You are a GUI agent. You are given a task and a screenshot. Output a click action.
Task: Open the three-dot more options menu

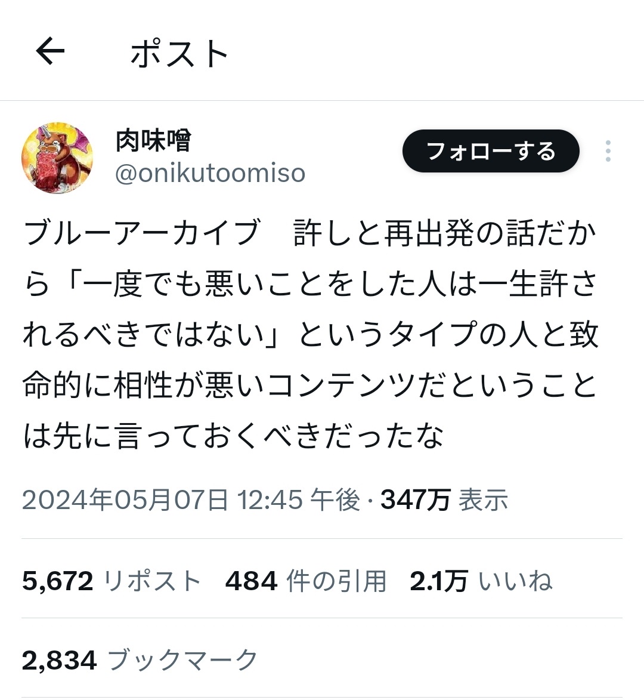[608, 151]
